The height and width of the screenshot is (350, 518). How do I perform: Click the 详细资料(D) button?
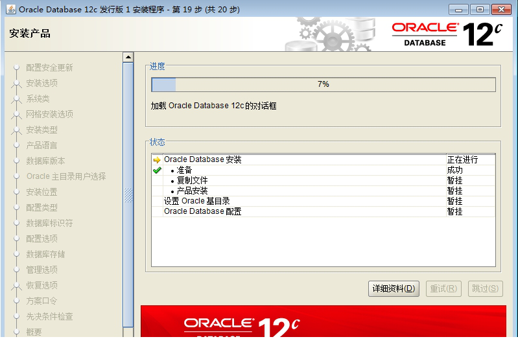[x=394, y=288]
